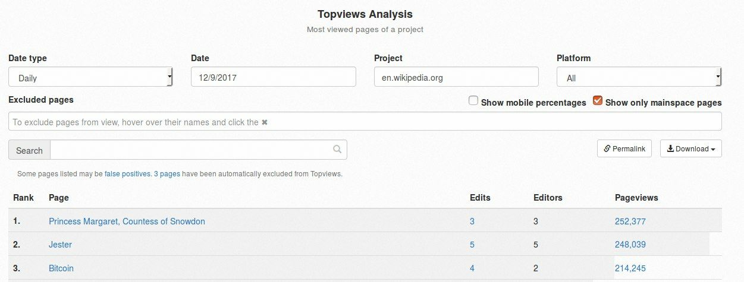744x282 pixels.
Task: Expand the Download button caret menu
Action: 713,150
